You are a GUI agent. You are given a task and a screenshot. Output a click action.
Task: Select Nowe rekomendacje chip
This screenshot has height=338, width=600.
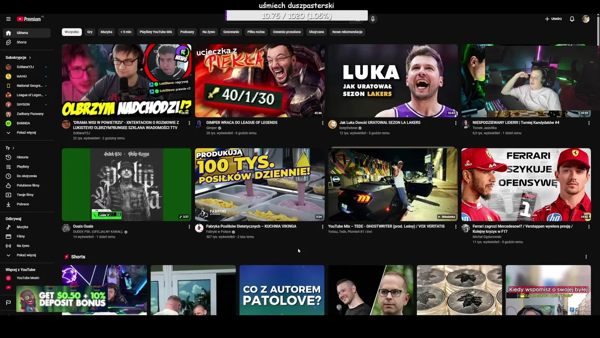tap(347, 32)
